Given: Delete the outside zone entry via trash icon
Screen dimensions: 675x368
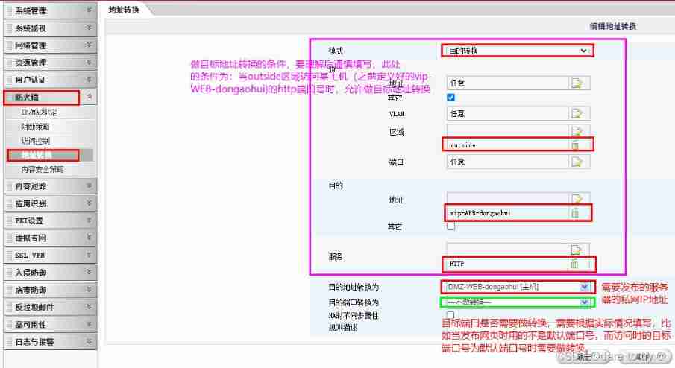Looking at the screenshot, I should click(x=575, y=145).
